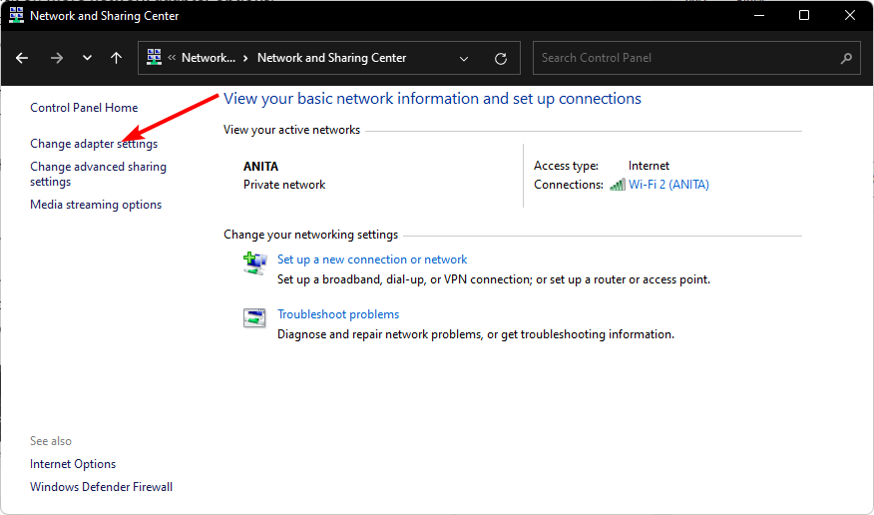Expand the address bar history dropdown
Screen dimensions: 874x515
coord(464,58)
